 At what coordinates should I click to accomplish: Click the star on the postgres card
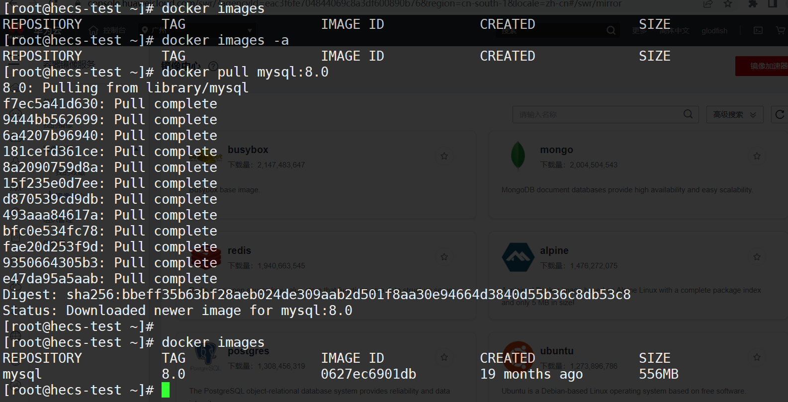point(444,357)
